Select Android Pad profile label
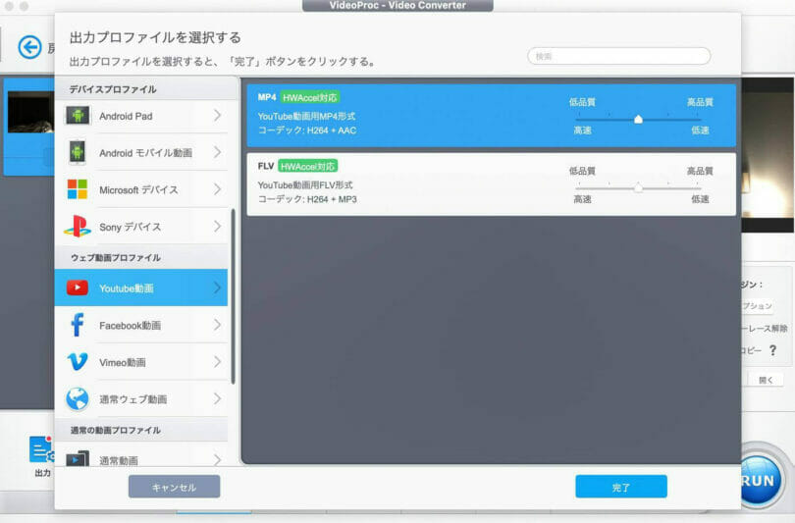This screenshot has width=795, height=523. coord(126,116)
